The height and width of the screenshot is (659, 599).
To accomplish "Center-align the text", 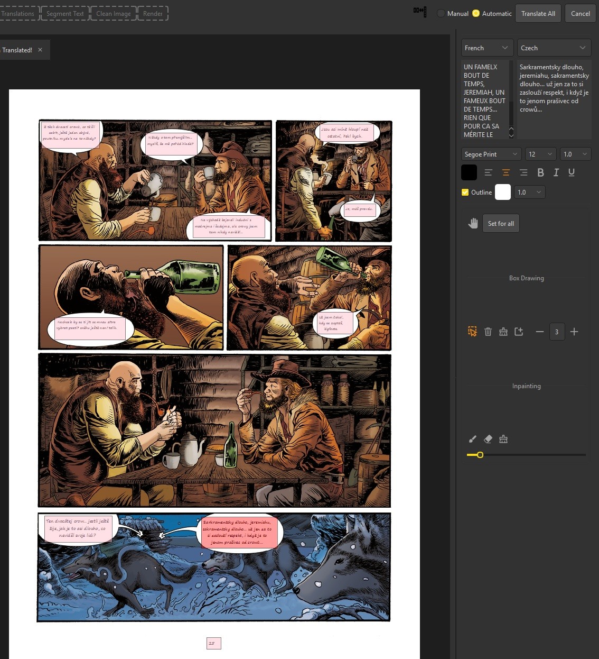I will tap(506, 172).
